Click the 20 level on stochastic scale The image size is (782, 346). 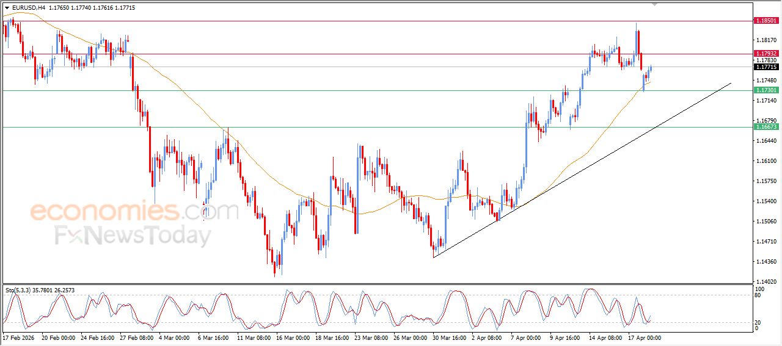759,322
